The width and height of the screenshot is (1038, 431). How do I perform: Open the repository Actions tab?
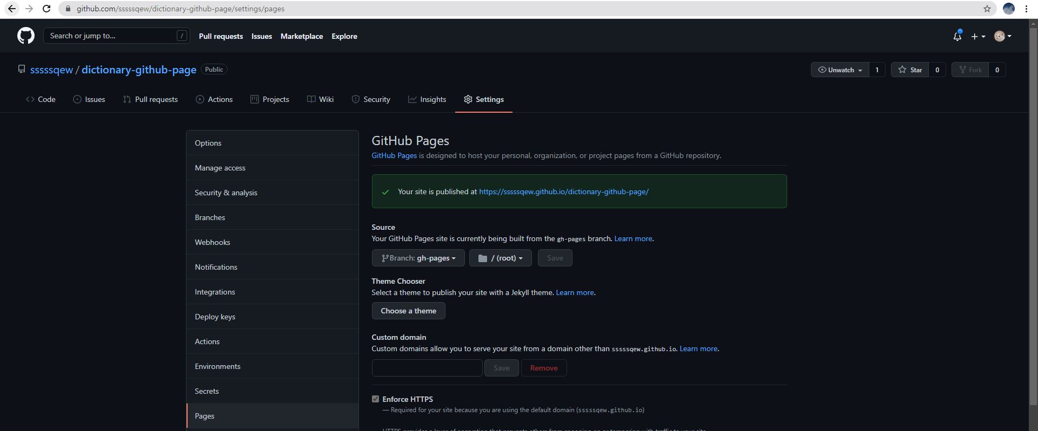[x=214, y=99]
